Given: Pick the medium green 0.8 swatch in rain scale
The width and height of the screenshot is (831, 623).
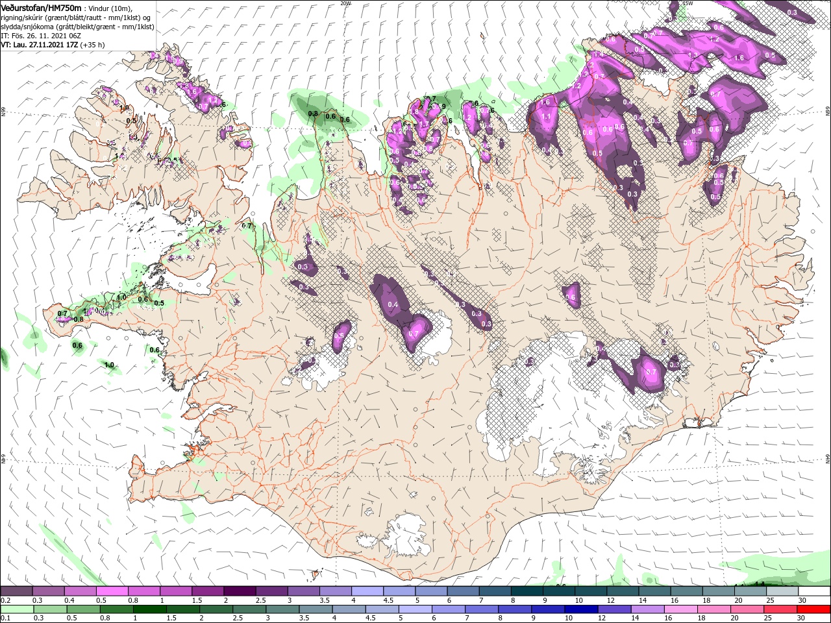Looking at the screenshot, I should 116,609.
